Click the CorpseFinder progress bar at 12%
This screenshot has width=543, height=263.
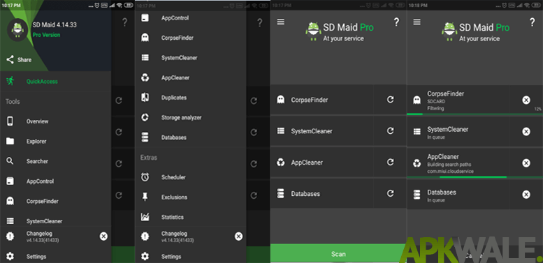475,114
